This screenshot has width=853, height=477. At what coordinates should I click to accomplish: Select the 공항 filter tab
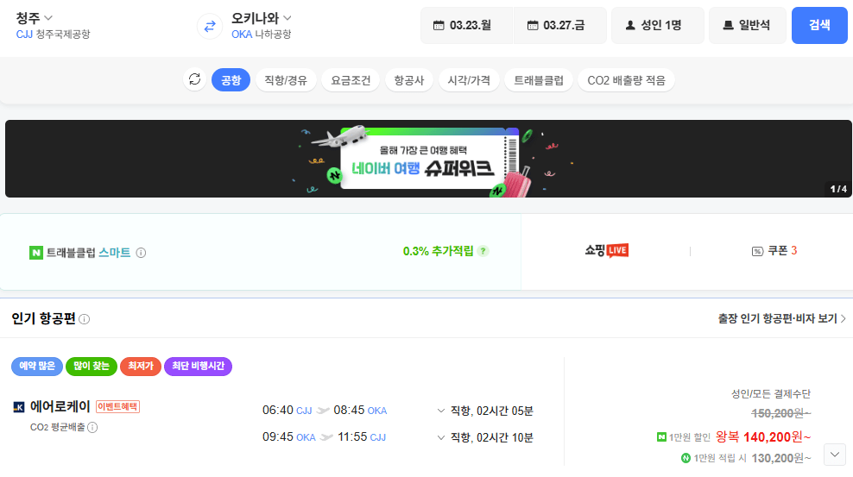point(231,80)
